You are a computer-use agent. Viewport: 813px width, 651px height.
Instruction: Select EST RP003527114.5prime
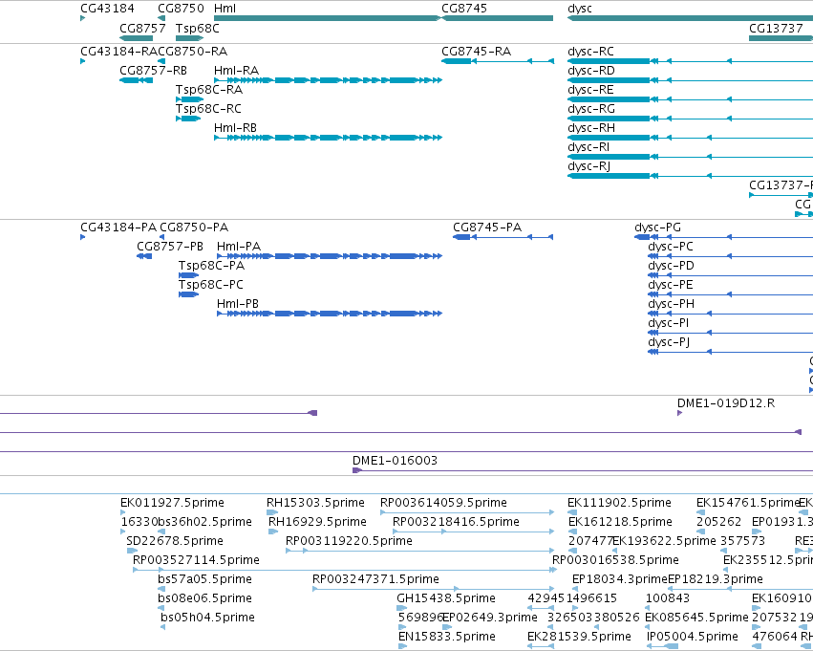pyautogui.click(x=196, y=560)
